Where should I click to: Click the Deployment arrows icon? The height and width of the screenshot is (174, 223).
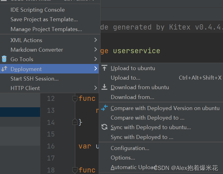(4, 69)
